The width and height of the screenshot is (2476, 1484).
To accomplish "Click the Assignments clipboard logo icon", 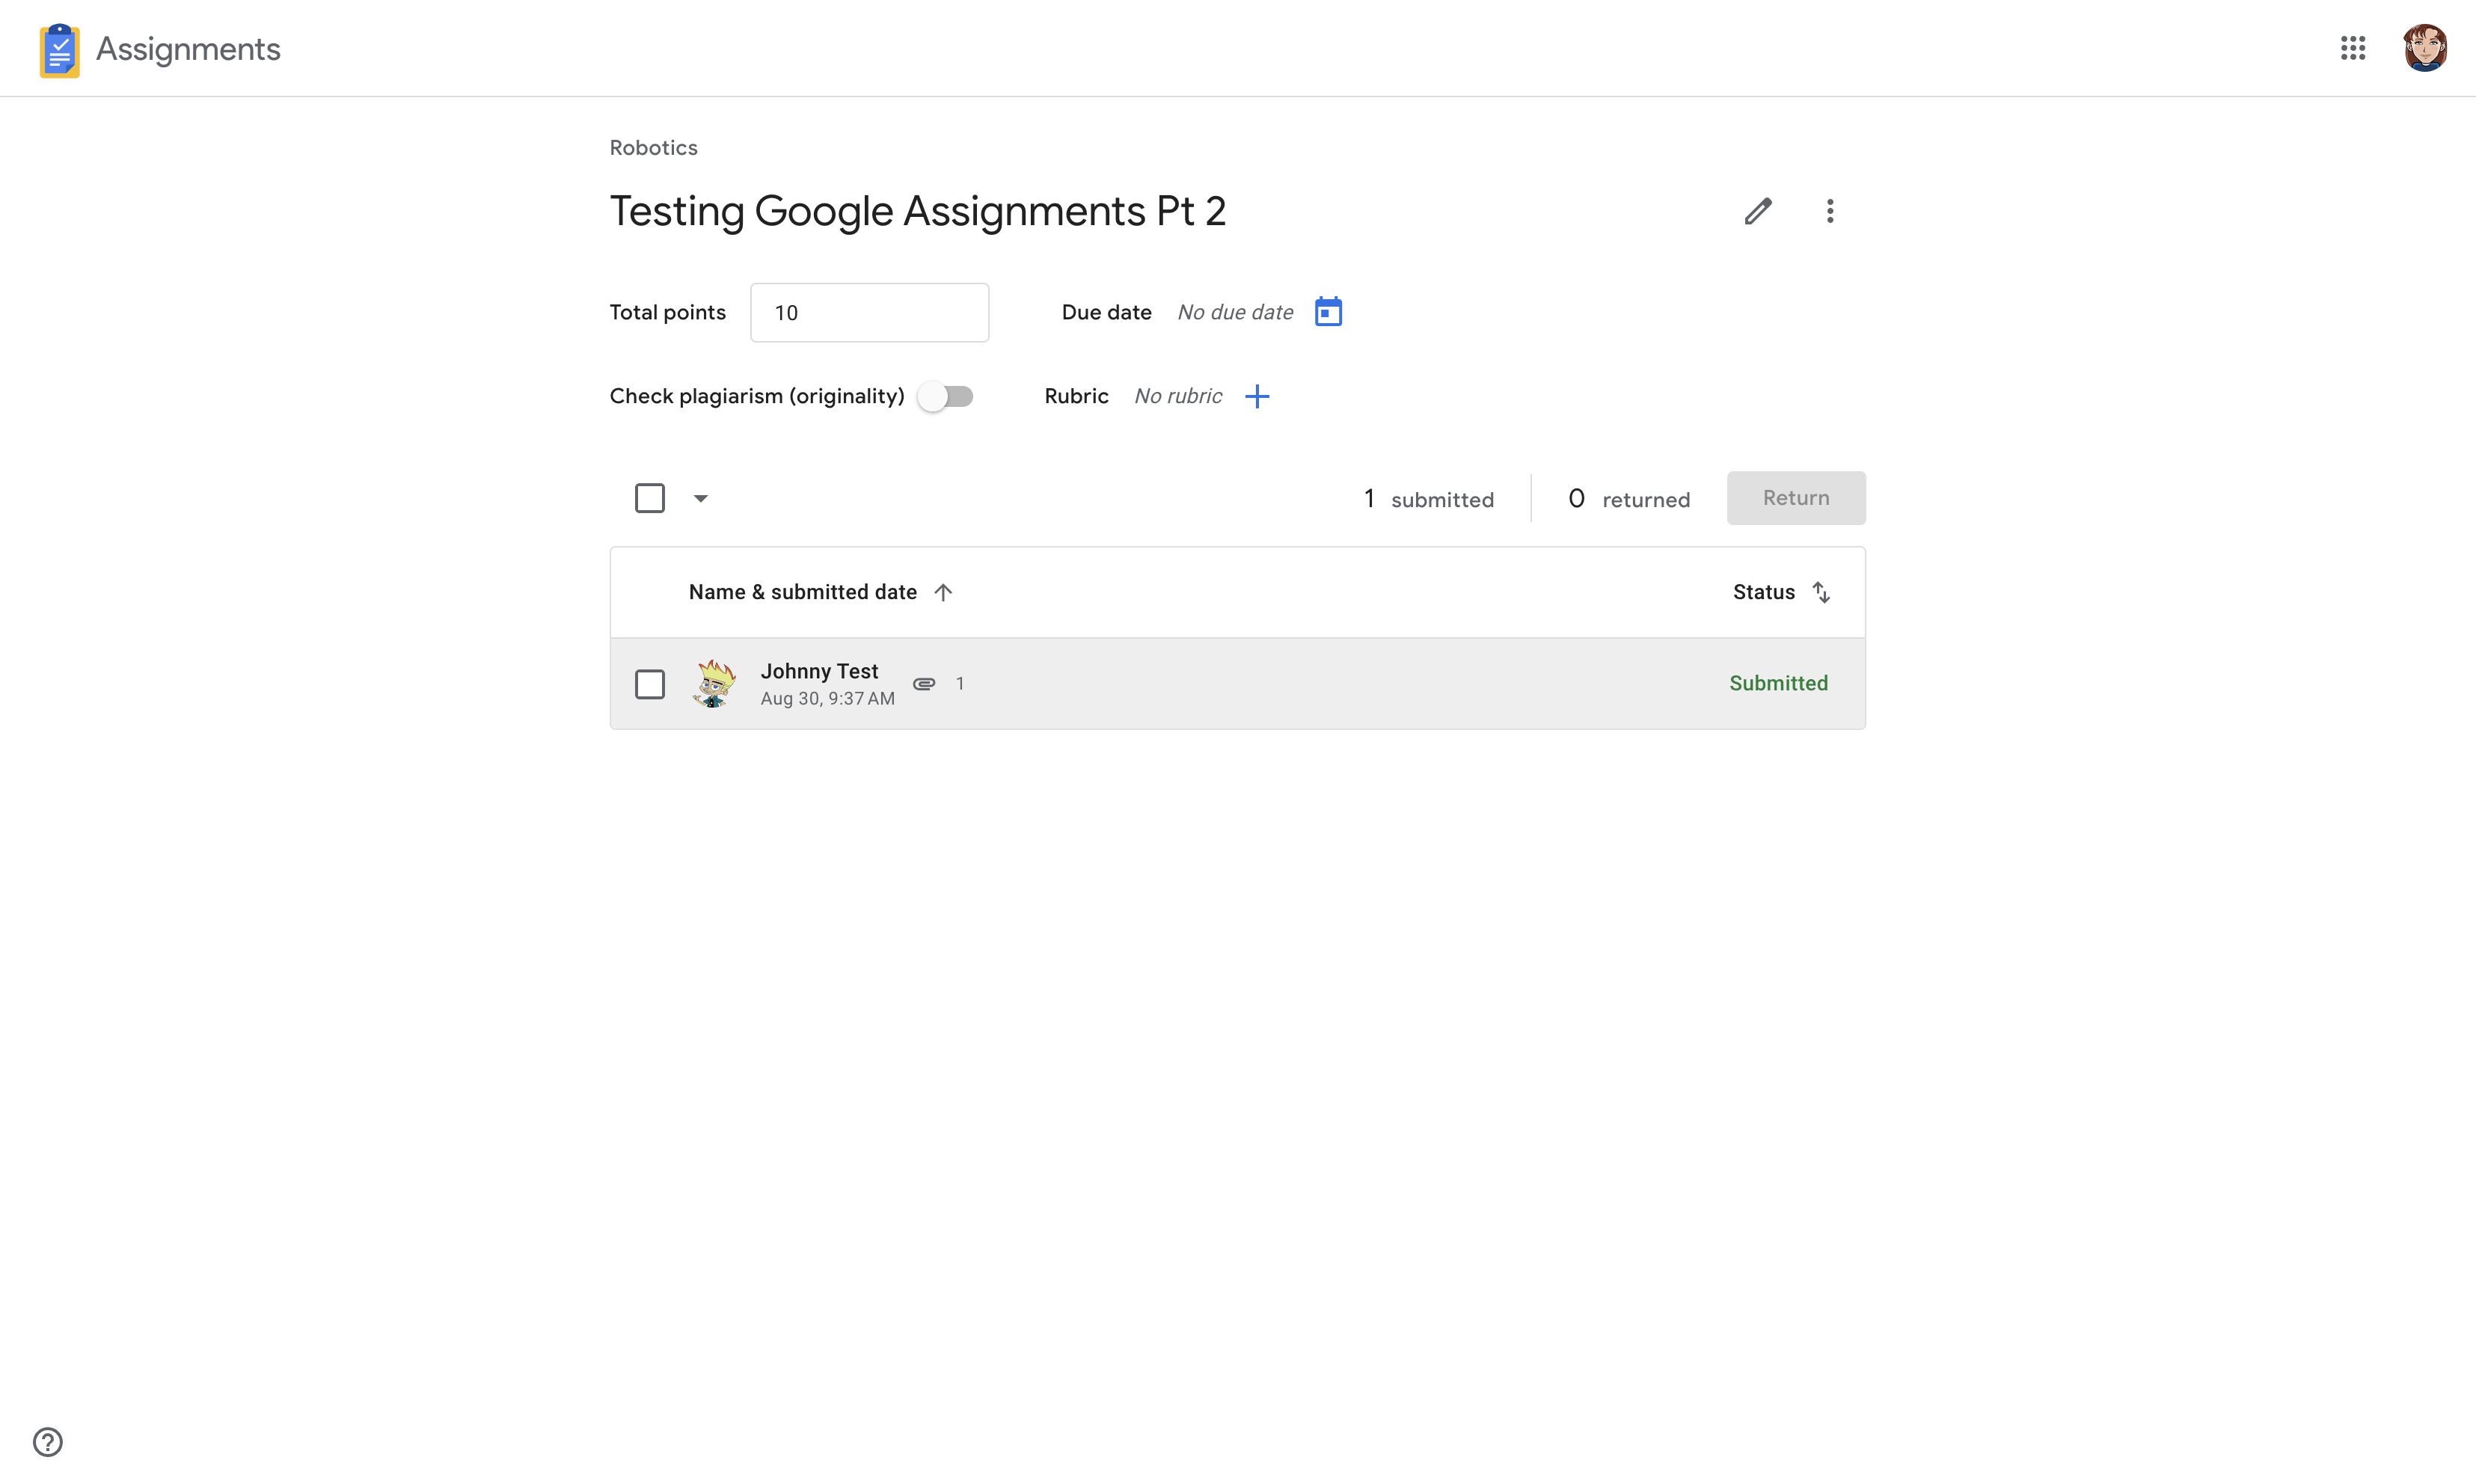I will [x=59, y=49].
